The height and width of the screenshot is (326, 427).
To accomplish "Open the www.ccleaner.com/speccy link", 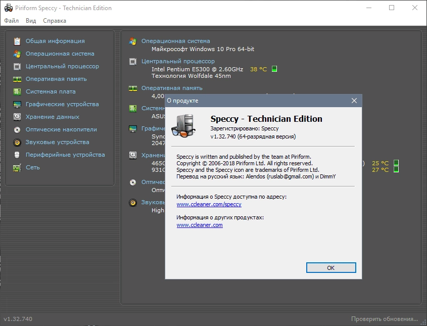I will pos(209,204).
